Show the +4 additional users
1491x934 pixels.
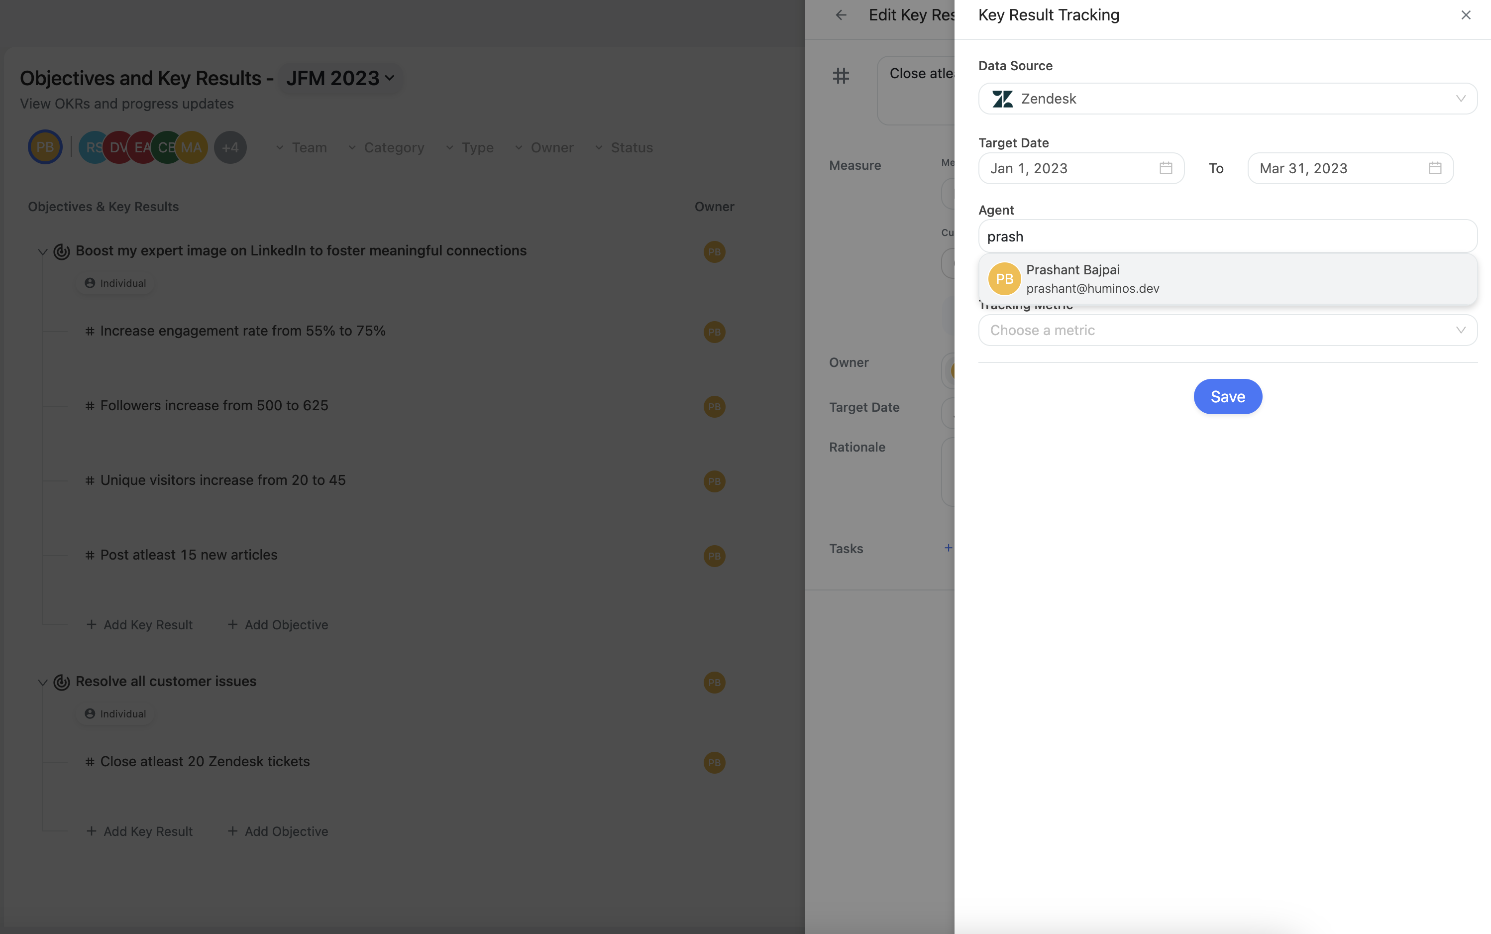(x=230, y=148)
